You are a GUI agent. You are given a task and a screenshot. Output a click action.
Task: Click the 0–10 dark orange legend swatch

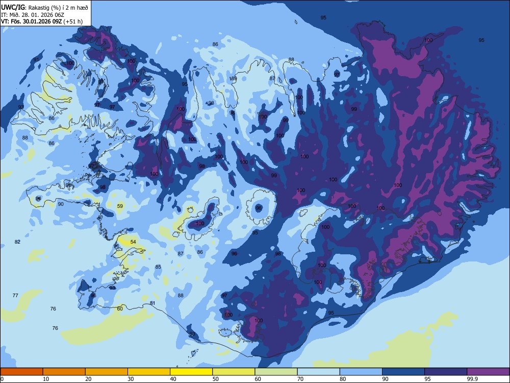pos(21,372)
